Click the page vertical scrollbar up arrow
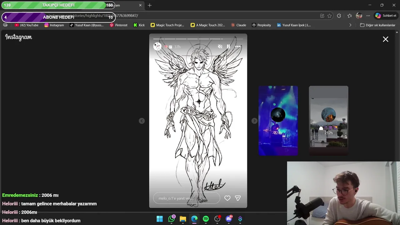 (x=397, y=32)
